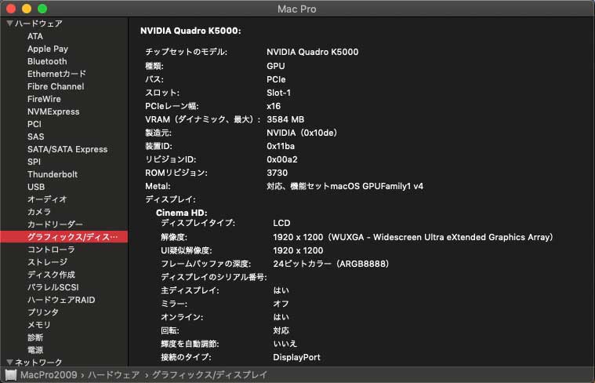
Task: Click the PCIe lane width value x16
Action: 274,106
